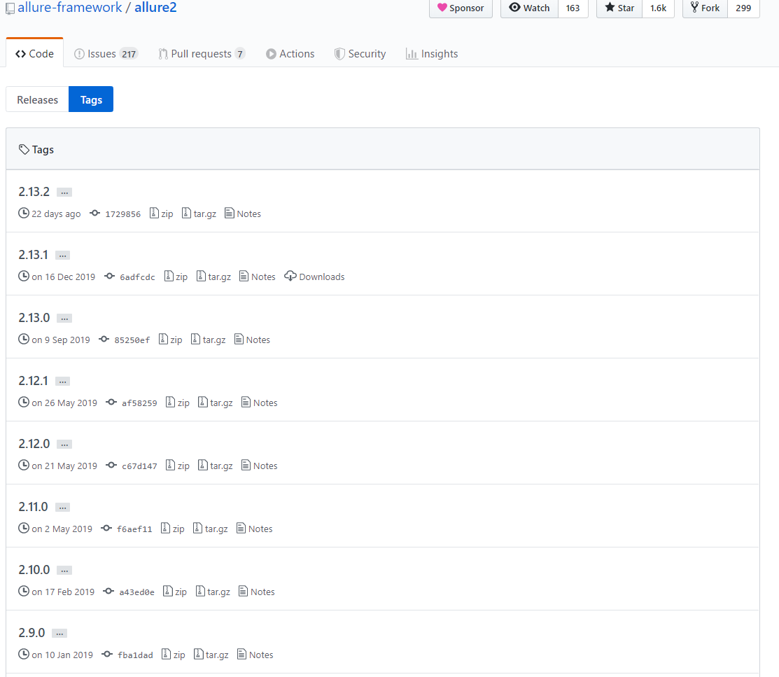Image resolution: width=779 pixels, height=677 pixels.
Task: View Notes for tag 2.13.0
Action: [253, 340]
